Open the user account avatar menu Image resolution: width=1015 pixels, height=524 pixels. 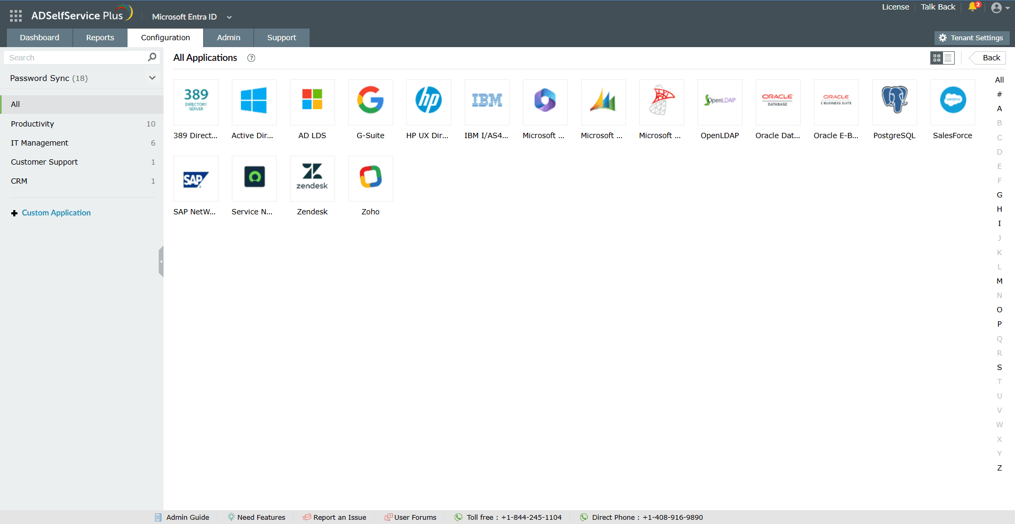point(1000,8)
